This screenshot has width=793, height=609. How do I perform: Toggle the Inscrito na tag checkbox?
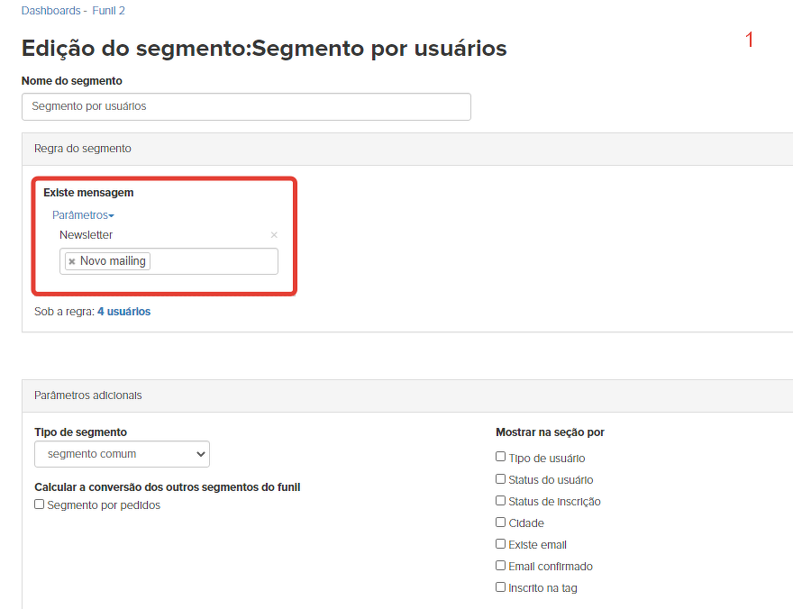pos(501,587)
